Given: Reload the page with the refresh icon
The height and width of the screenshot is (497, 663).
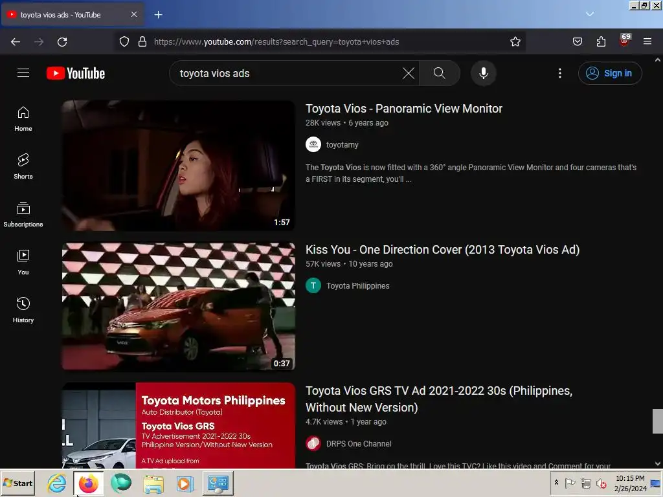Looking at the screenshot, I should click(x=62, y=41).
